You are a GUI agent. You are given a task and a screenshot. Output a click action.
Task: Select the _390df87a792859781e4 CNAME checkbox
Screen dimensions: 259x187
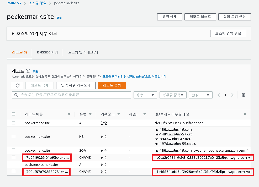[x=14, y=172]
